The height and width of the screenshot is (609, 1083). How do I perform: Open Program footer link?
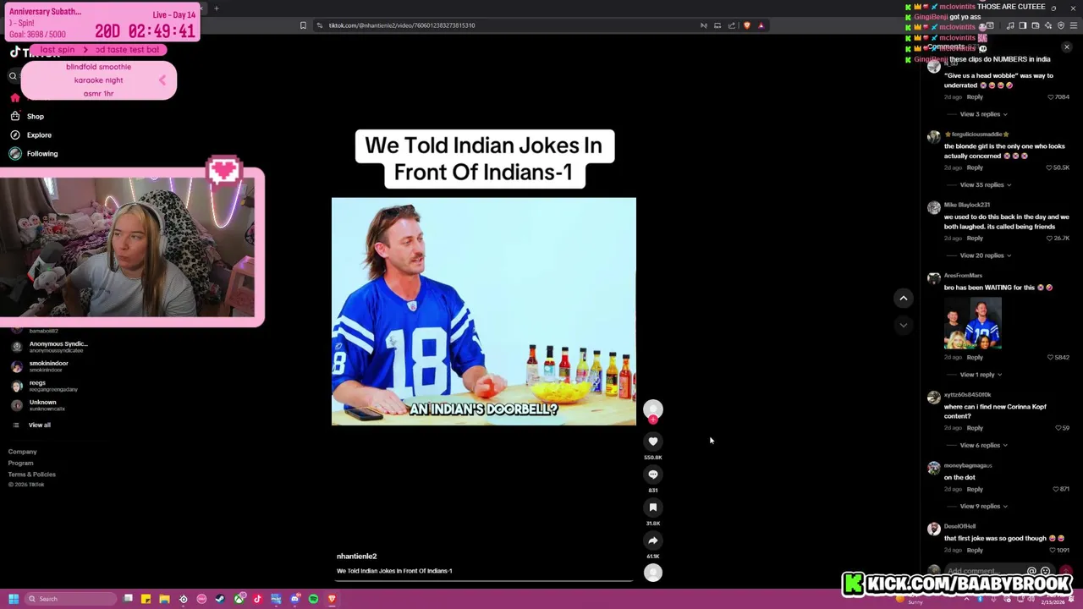tap(21, 463)
